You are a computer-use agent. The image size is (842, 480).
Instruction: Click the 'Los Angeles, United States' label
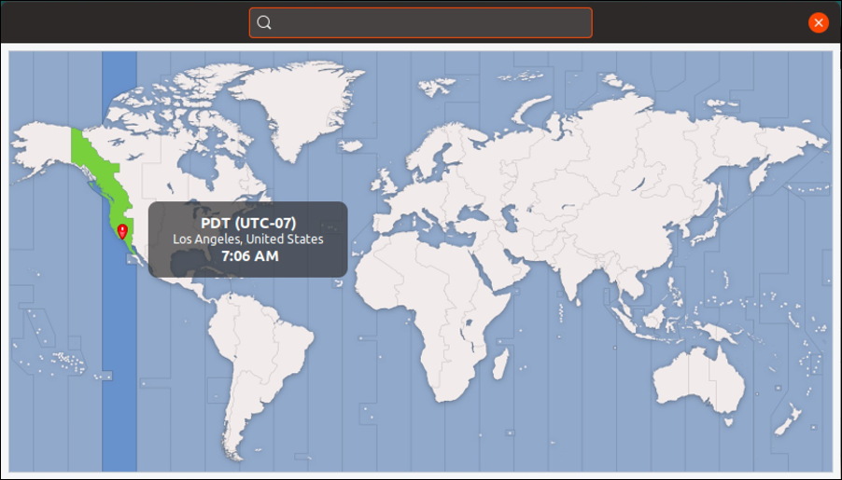pyautogui.click(x=248, y=240)
